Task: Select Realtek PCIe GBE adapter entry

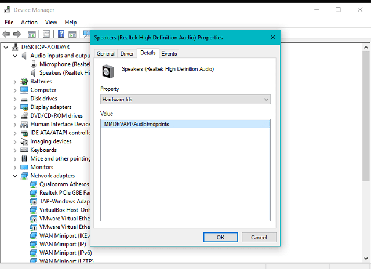Action: pyautogui.click(x=64, y=193)
